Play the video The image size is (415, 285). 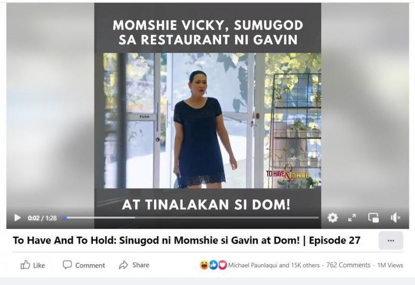click(x=18, y=218)
